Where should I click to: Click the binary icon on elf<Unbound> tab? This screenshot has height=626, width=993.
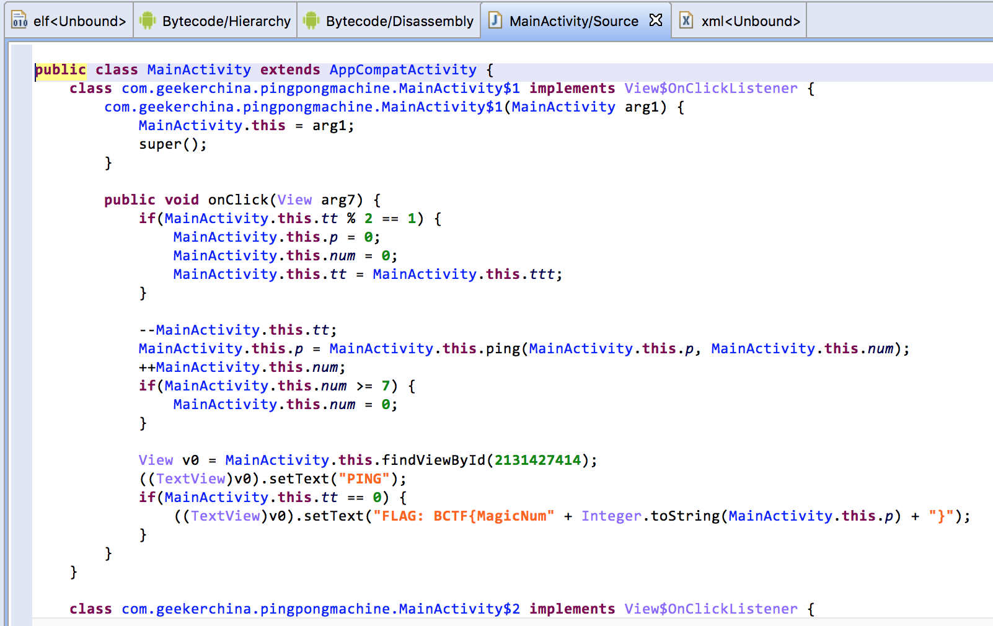19,20
